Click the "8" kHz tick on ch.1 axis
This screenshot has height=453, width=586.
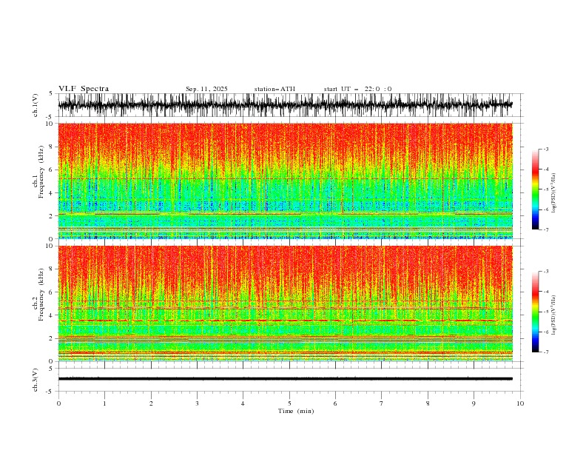[51, 147]
